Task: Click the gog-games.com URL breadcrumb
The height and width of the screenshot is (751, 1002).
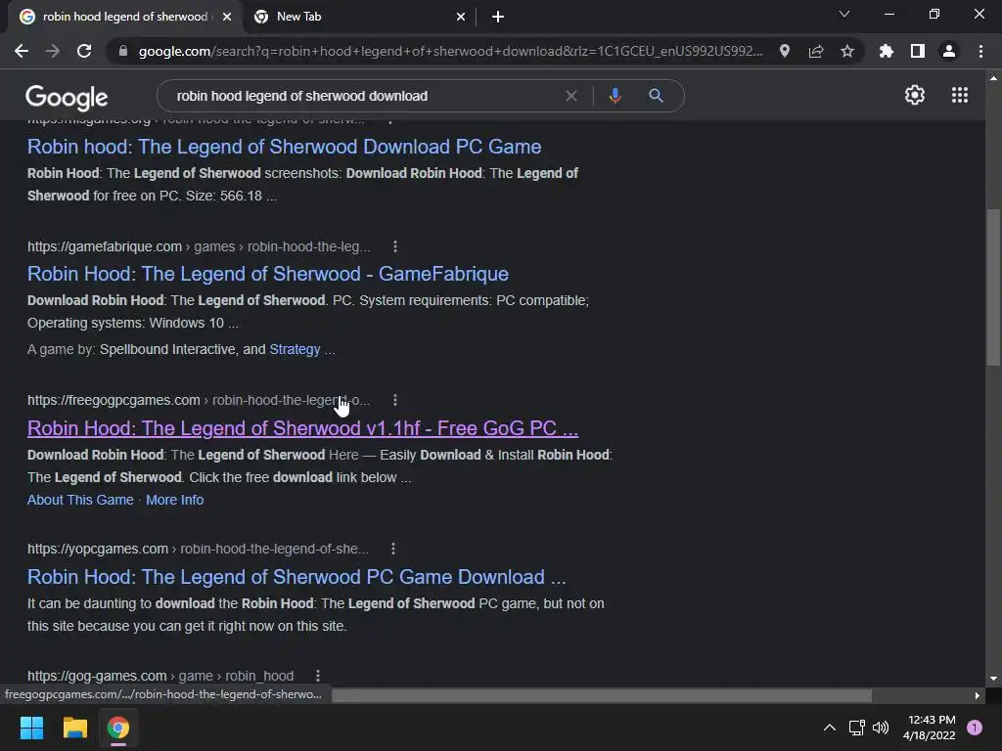Action: click(x=160, y=676)
